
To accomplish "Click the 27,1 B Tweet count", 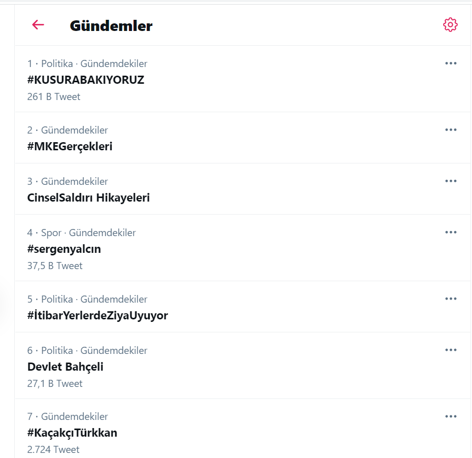I will pos(55,383).
